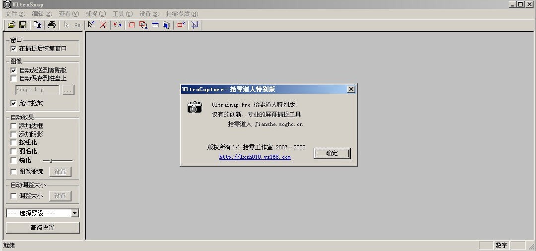This screenshot has height=251, width=536.
Task: Click the browse ... button beside snap1.bmp
Action: click(x=68, y=90)
